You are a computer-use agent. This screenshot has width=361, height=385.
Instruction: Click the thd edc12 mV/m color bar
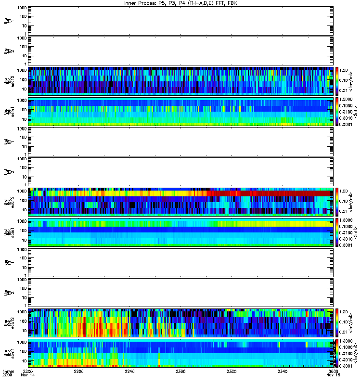pos(337,202)
